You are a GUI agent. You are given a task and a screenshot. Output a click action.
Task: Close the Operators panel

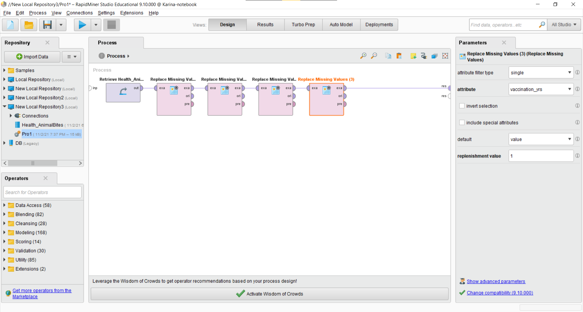point(46,178)
